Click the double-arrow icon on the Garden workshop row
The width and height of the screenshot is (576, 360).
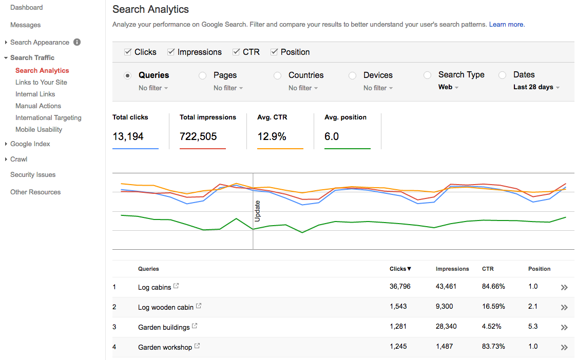pyautogui.click(x=564, y=347)
